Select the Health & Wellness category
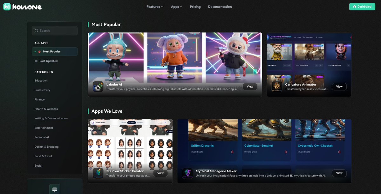Viewport: 381px width, 194px height. [x=46, y=109]
